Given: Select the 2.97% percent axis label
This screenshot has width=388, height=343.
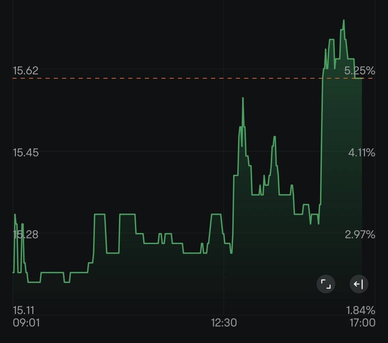Looking at the screenshot, I should [360, 234].
